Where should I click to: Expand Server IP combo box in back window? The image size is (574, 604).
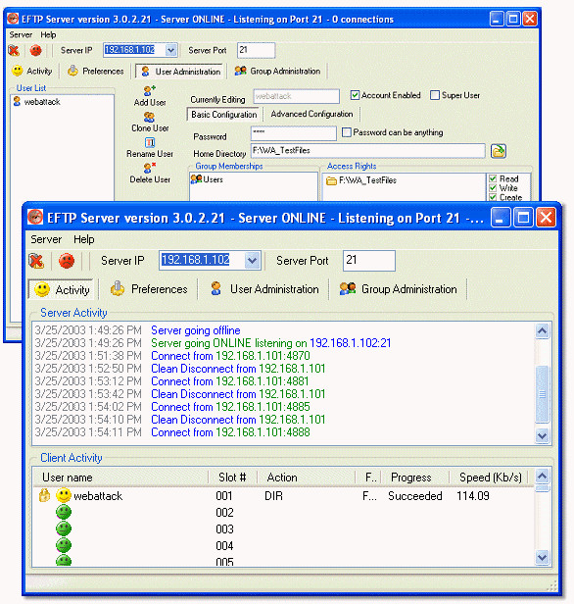pyautogui.click(x=170, y=50)
